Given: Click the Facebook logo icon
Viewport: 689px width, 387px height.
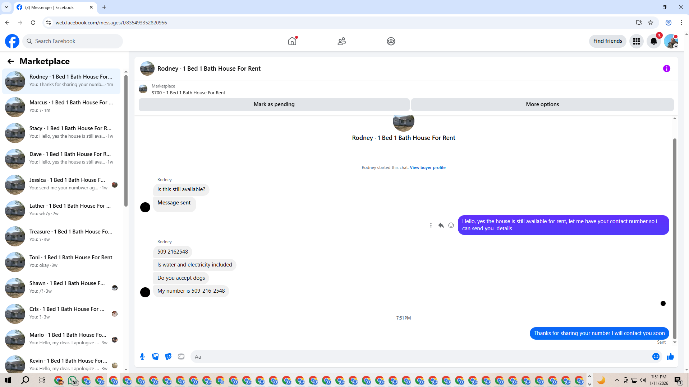Looking at the screenshot, I should tap(12, 41).
